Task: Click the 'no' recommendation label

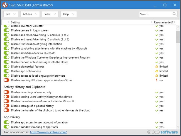Action: [x=161, y=80]
